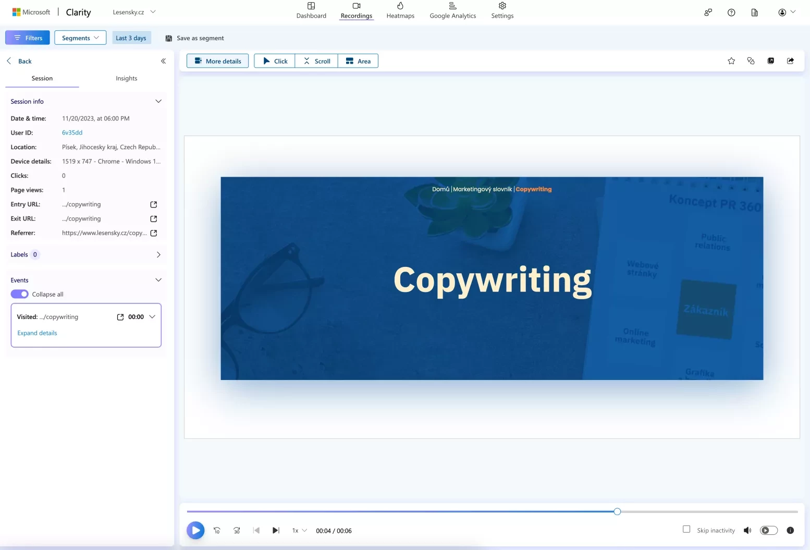Go to previous recording
810x550 pixels.
(x=256, y=531)
